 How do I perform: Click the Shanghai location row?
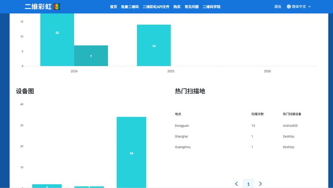[245, 136]
